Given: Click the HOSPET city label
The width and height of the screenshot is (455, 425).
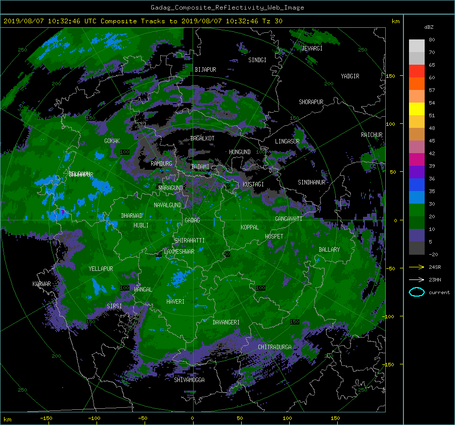Looking at the screenshot, I should [274, 237].
